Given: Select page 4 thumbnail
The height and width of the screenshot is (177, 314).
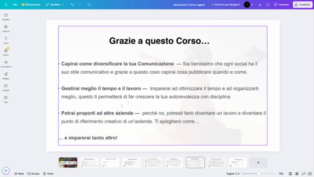Looking at the screenshot, I should 131,163.
